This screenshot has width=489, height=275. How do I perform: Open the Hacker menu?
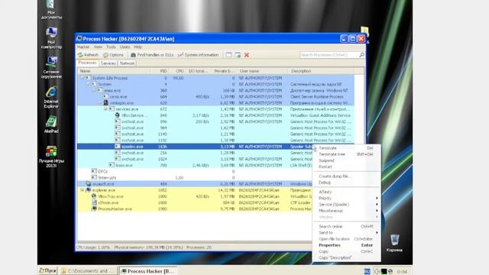tap(83, 47)
